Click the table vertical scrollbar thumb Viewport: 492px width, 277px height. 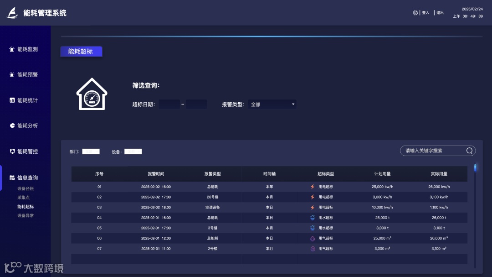tap(475, 168)
